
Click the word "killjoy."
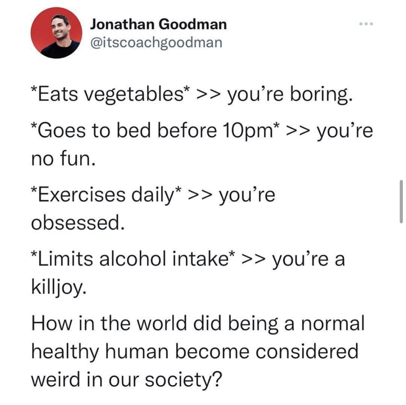tap(58, 288)
